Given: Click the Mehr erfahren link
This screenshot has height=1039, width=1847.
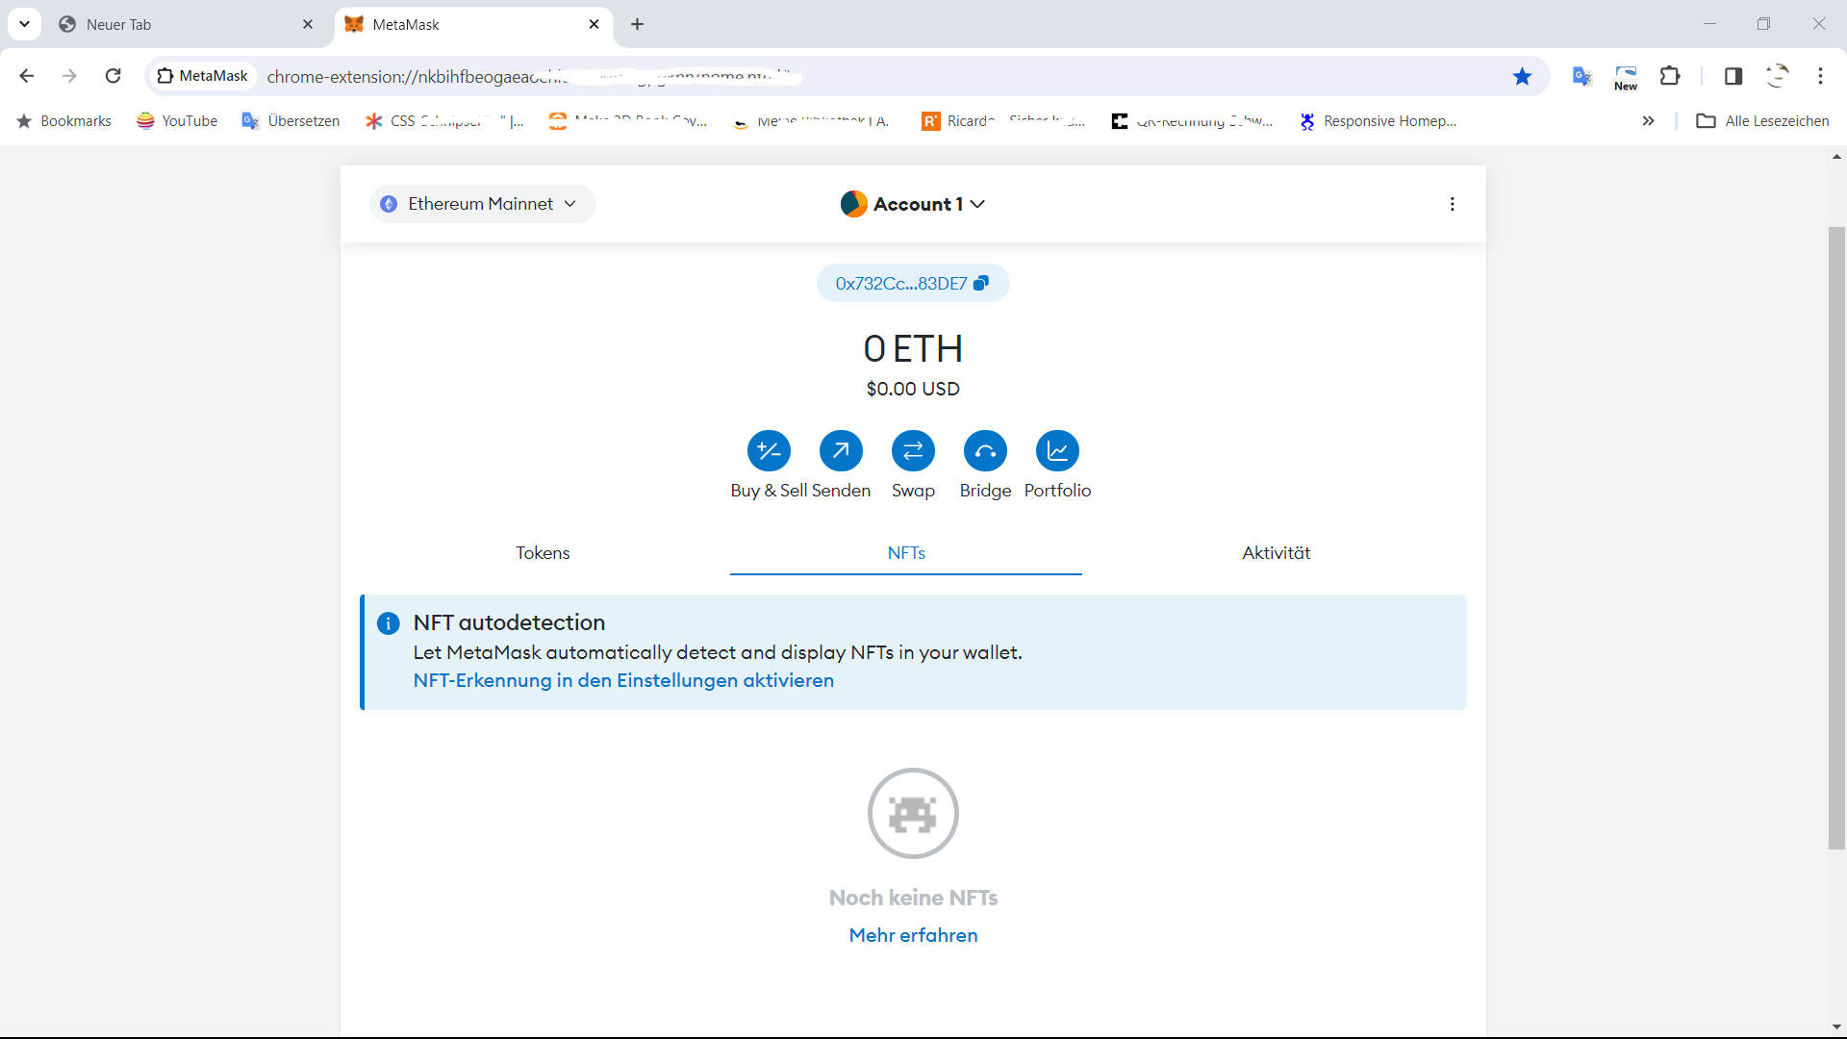Looking at the screenshot, I should [913, 935].
